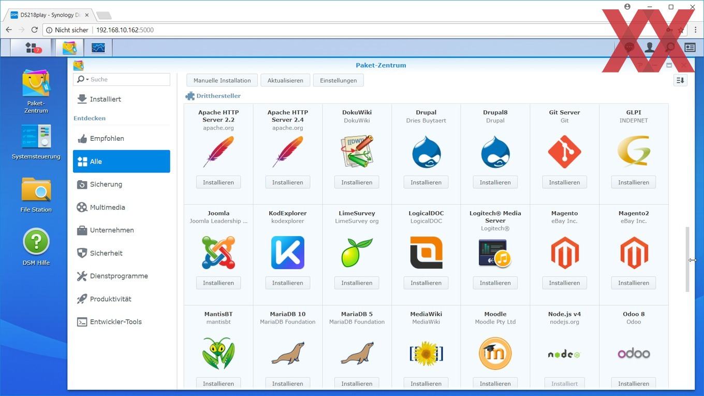This screenshot has height=396, width=704.
Task: Open the Multimedia category
Action: click(121, 207)
